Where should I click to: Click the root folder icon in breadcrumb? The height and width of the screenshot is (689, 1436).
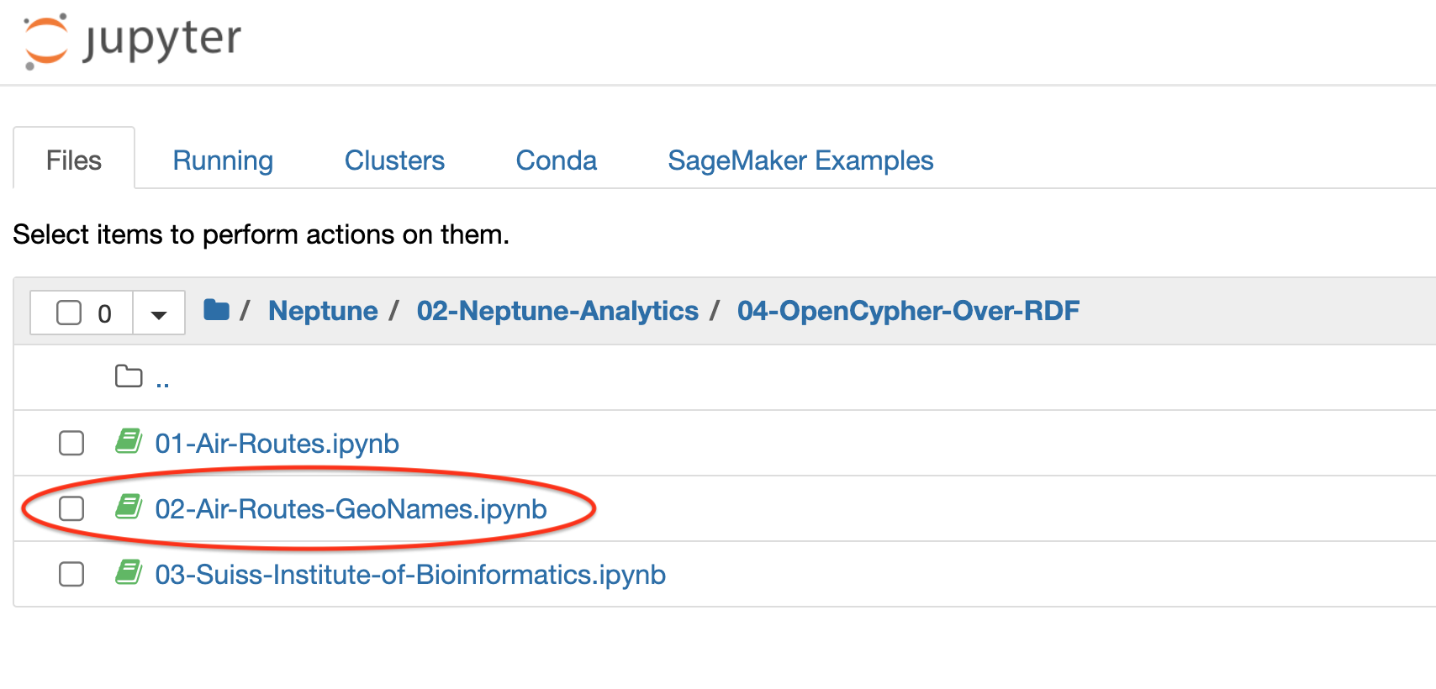click(216, 310)
